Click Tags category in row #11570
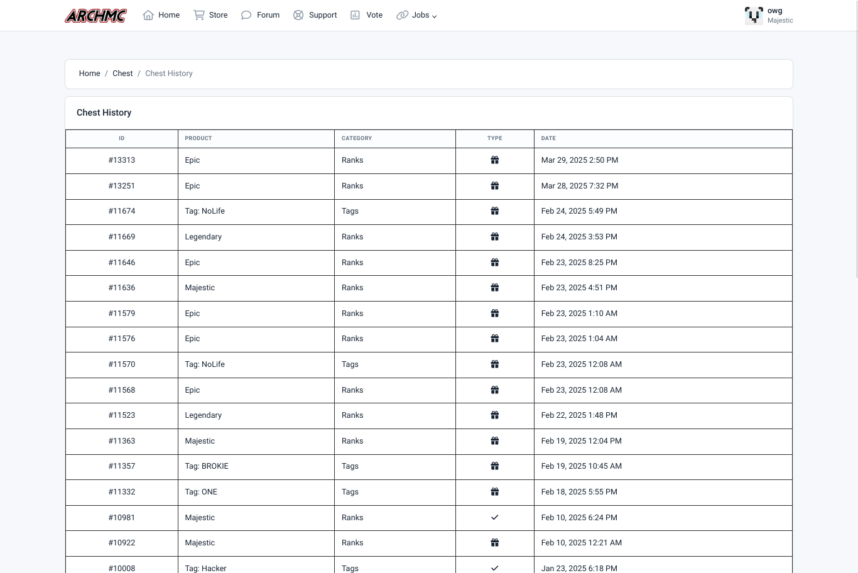Screen dimensions: 858x573 [350, 364]
